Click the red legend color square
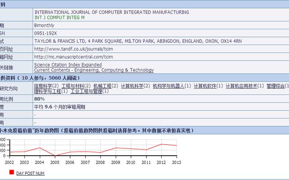The image size is (289, 180). click(x=11, y=172)
